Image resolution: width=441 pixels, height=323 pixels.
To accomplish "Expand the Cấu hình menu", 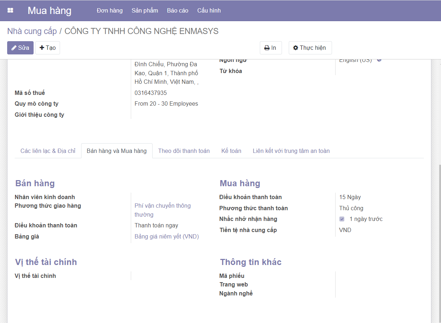I will [x=209, y=10].
